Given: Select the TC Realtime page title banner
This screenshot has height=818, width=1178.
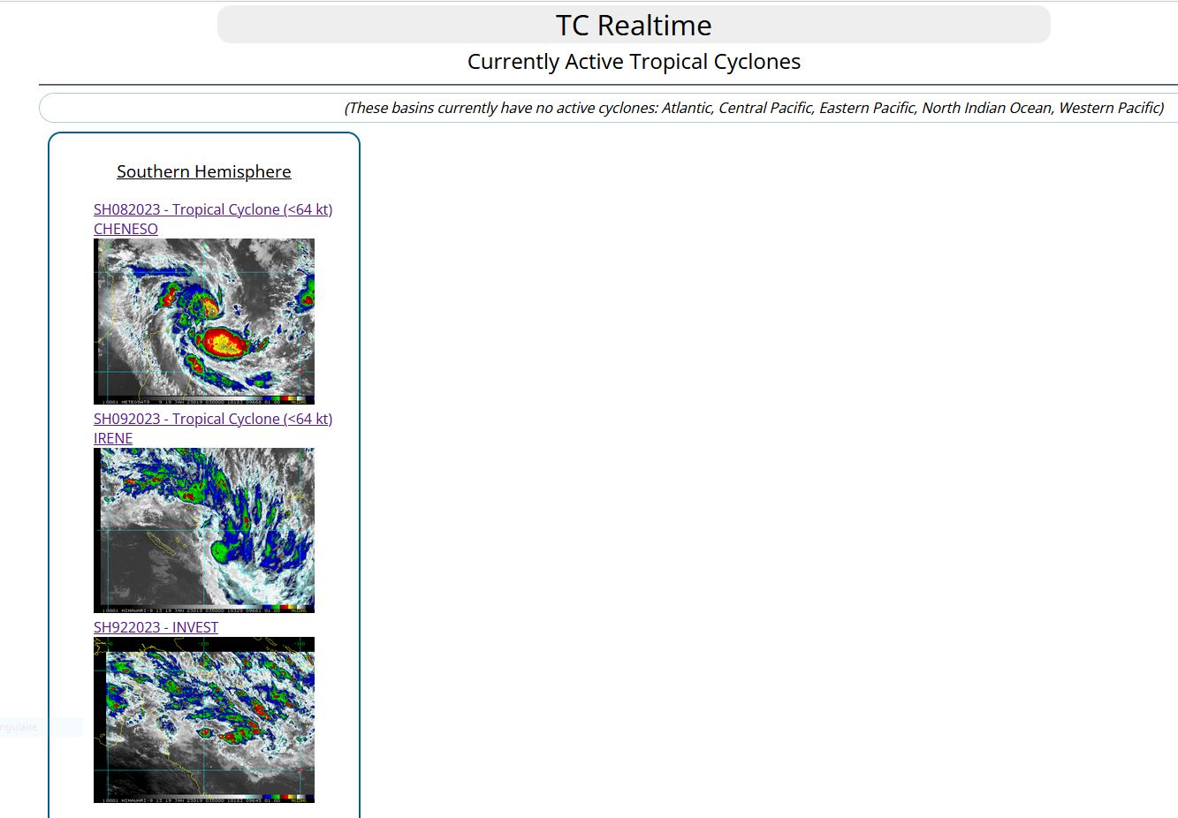Looking at the screenshot, I should [x=633, y=25].
